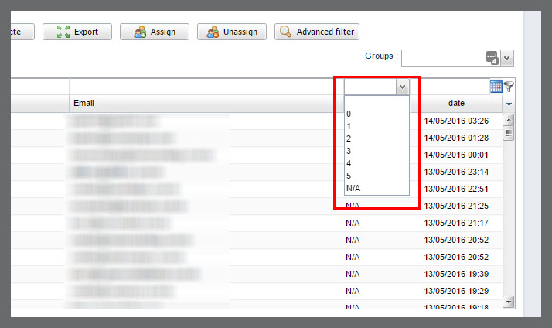
Task: Click the Groups selector icon with badge
Action: click(492, 58)
